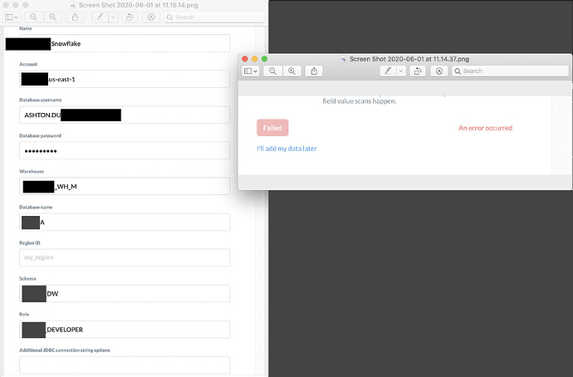Viewport: 573px width, 377px height.
Task: Click the Name field containing Snowflake
Action: (125, 43)
